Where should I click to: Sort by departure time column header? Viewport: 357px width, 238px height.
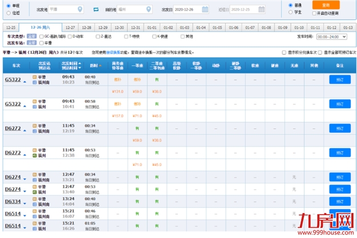71,64
